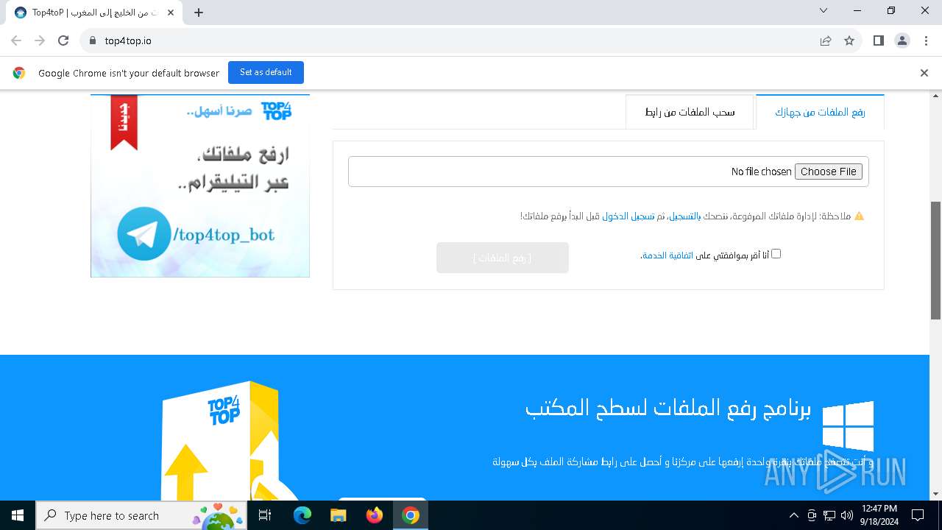The width and height of the screenshot is (942, 530).
Task: Share this page icon in address bar
Action: 826,40
